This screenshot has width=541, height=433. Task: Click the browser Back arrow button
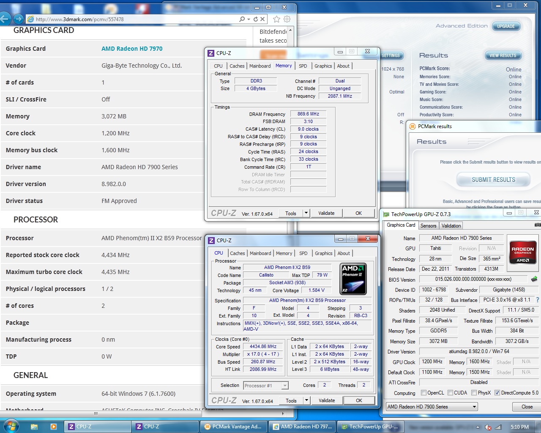pos(4,19)
